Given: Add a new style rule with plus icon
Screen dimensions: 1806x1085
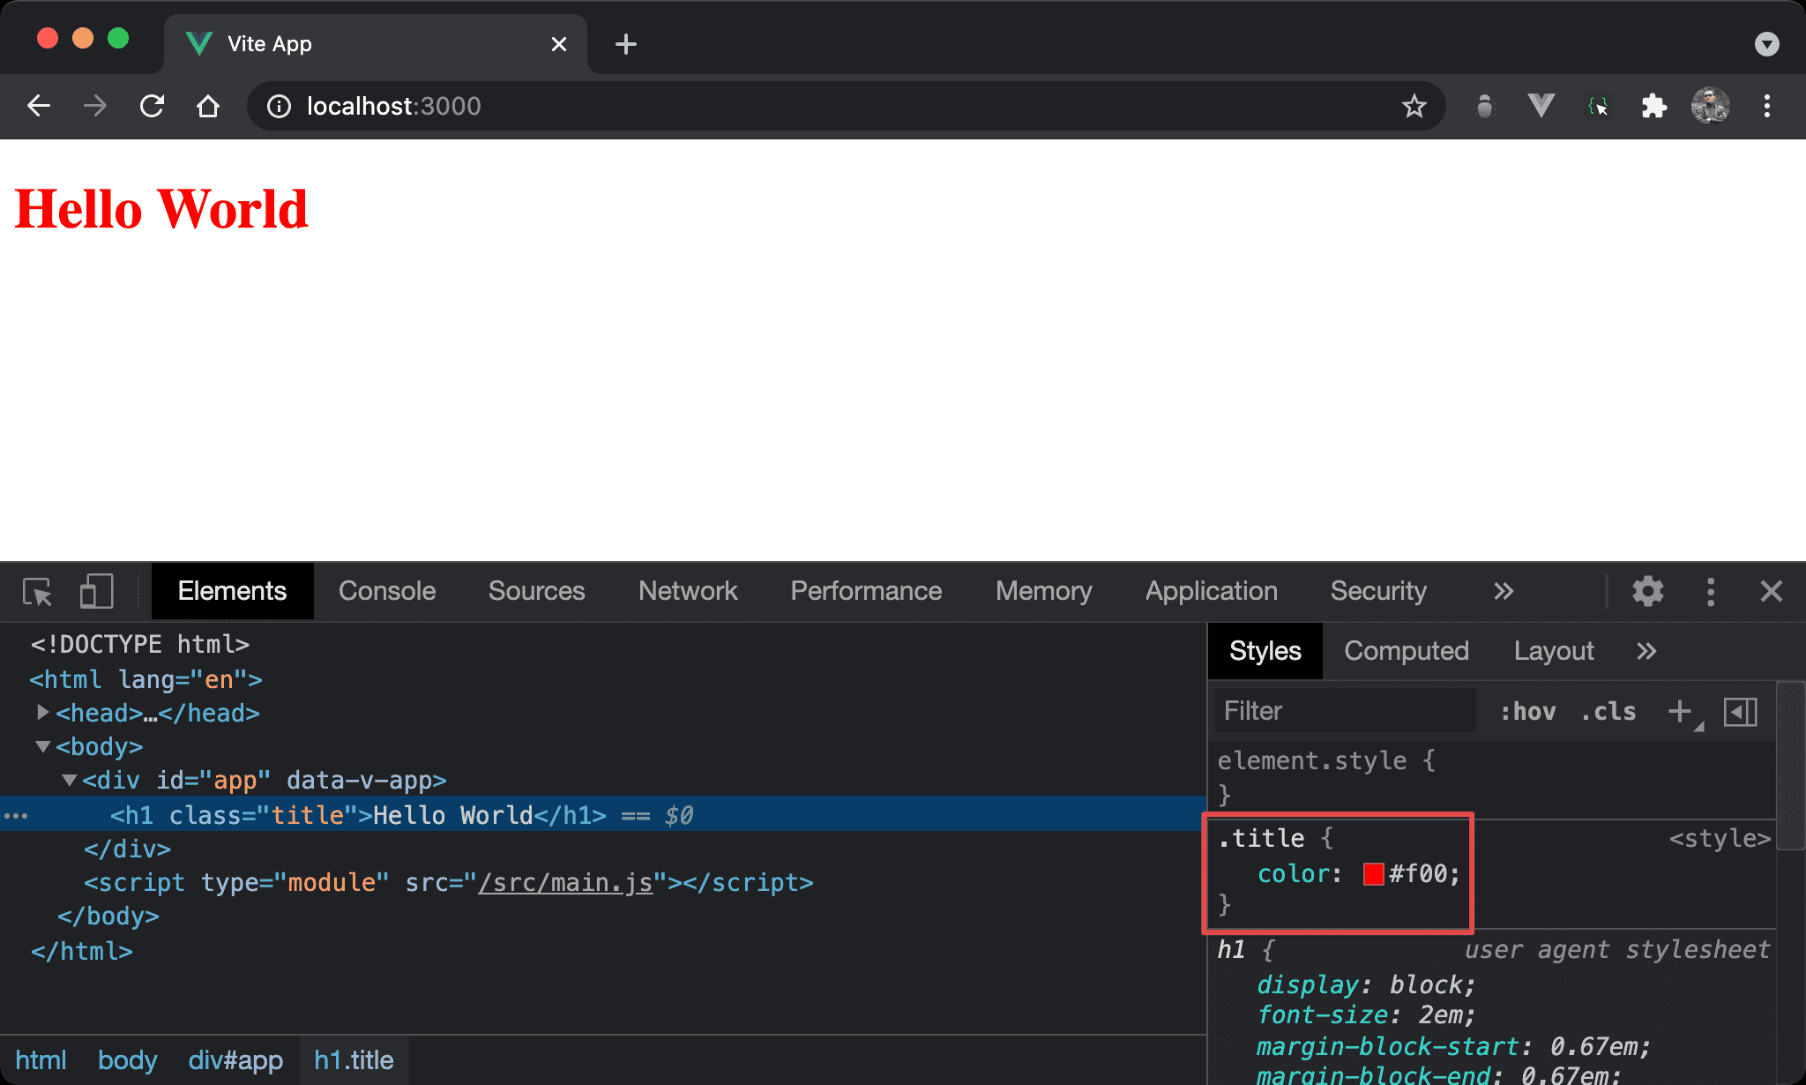Looking at the screenshot, I should coord(1680,711).
